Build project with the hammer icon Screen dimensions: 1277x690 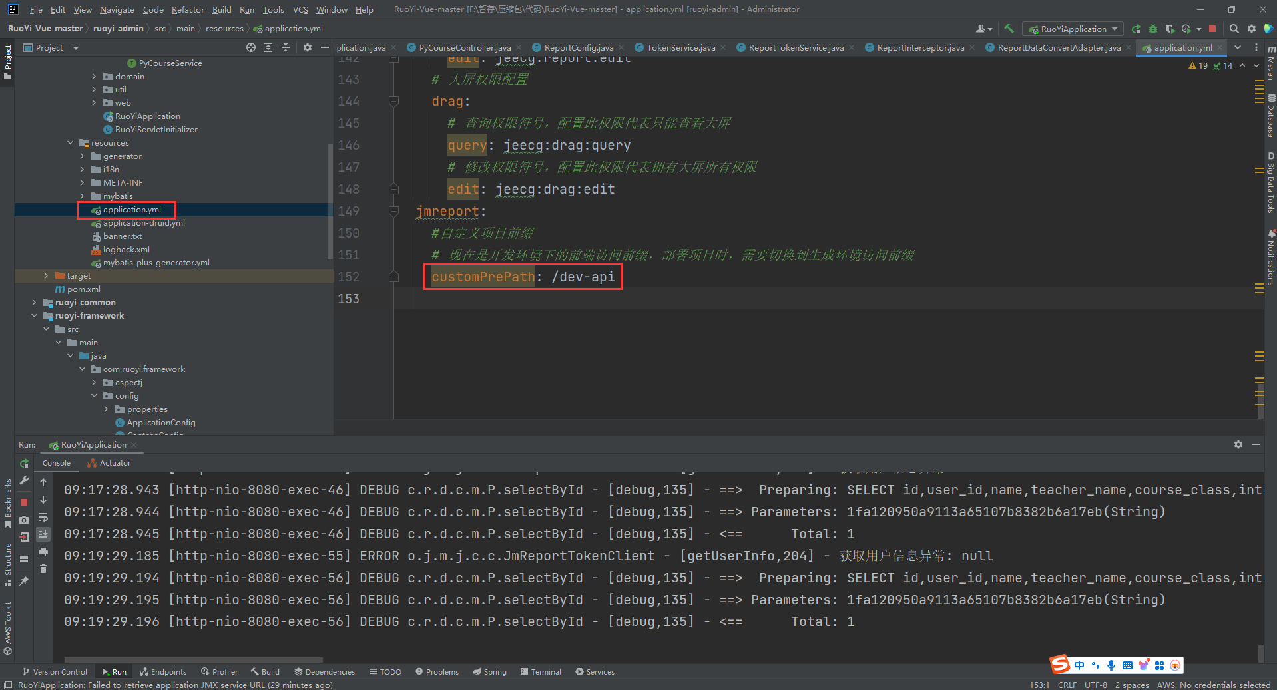click(x=1009, y=29)
